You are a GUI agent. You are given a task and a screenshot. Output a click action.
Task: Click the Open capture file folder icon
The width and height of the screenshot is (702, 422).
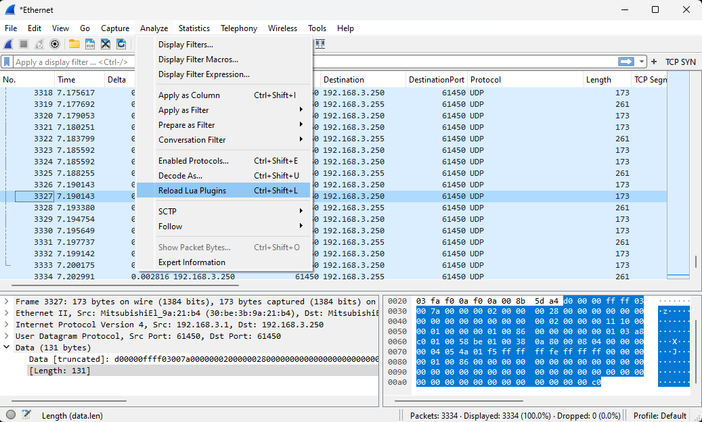74,44
